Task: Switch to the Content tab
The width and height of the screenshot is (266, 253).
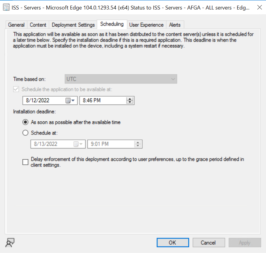Action: tap(38, 25)
